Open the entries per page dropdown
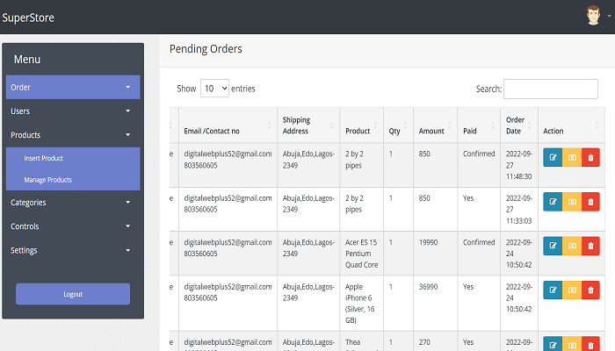This screenshot has width=615, height=351. coord(214,89)
